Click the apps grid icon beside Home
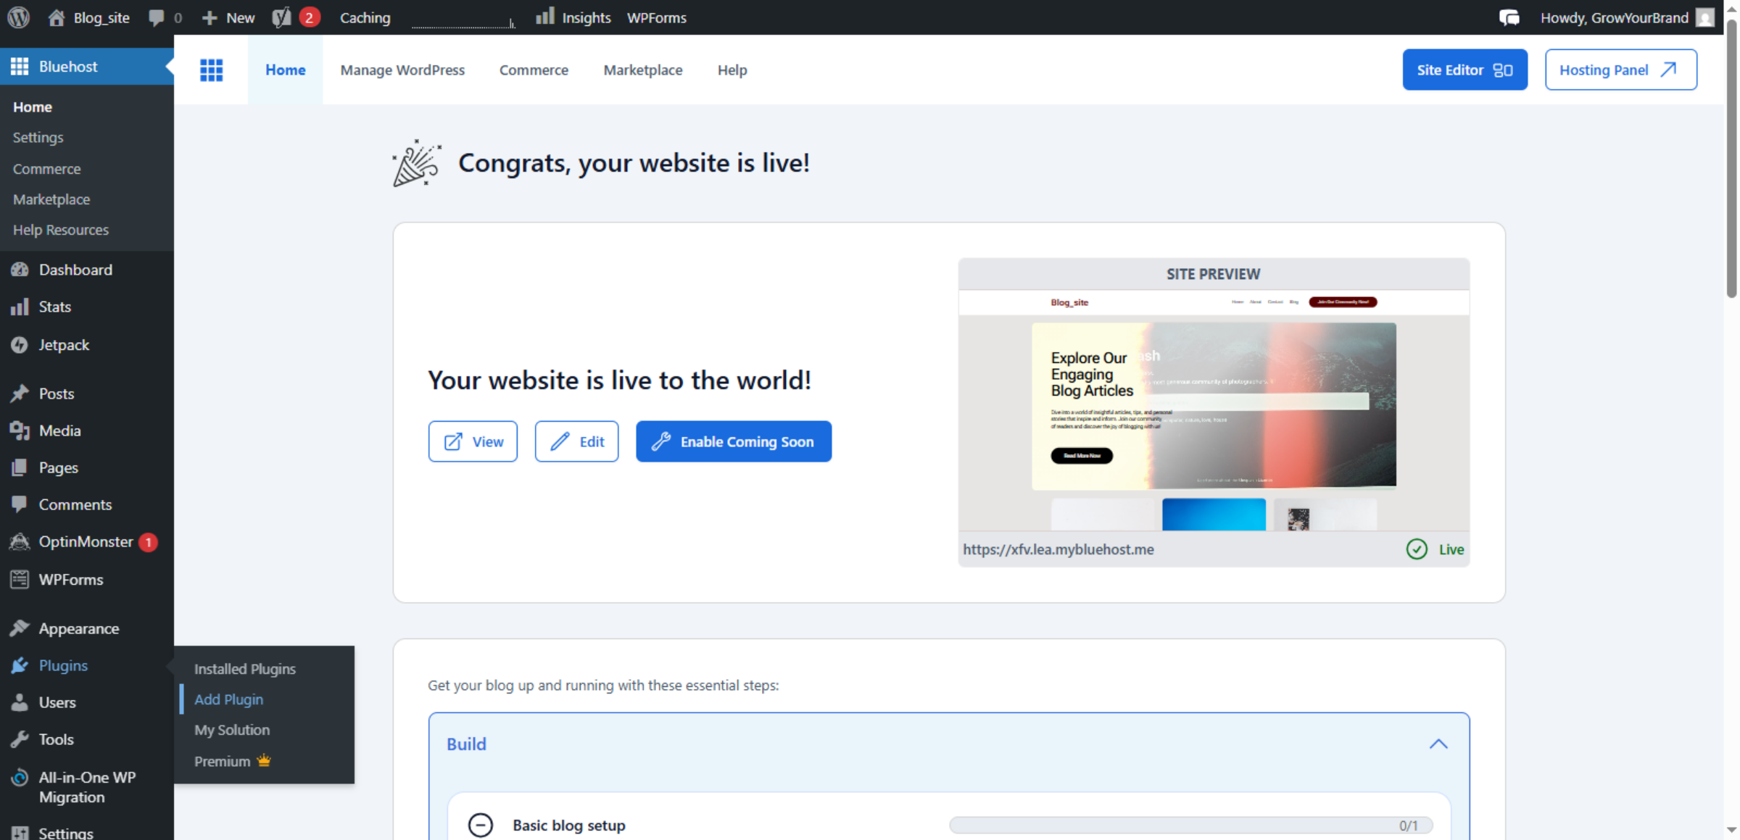Image resolution: width=1740 pixels, height=840 pixels. coord(212,70)
